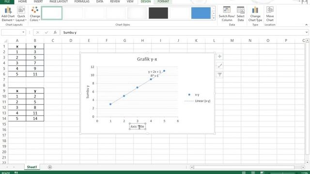Open the FORMULAS tab
The height and width of the screenshot is (174, 310).
click(82, 1)
